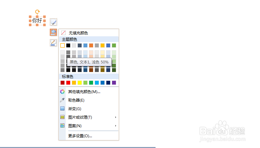Image resolution: width=260 pixels, height=148 pixels.
Task: Select the medium green standard color
Action: click(x=91, y=83)
